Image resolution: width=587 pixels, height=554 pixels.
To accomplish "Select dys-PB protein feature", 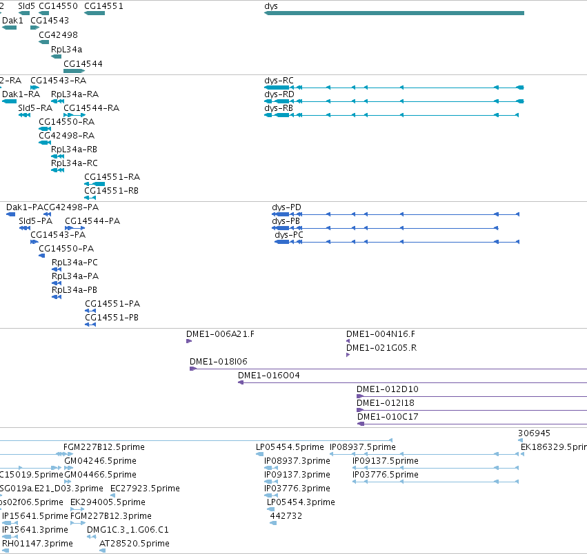I will pyautogui.click(x=385, y=228).
